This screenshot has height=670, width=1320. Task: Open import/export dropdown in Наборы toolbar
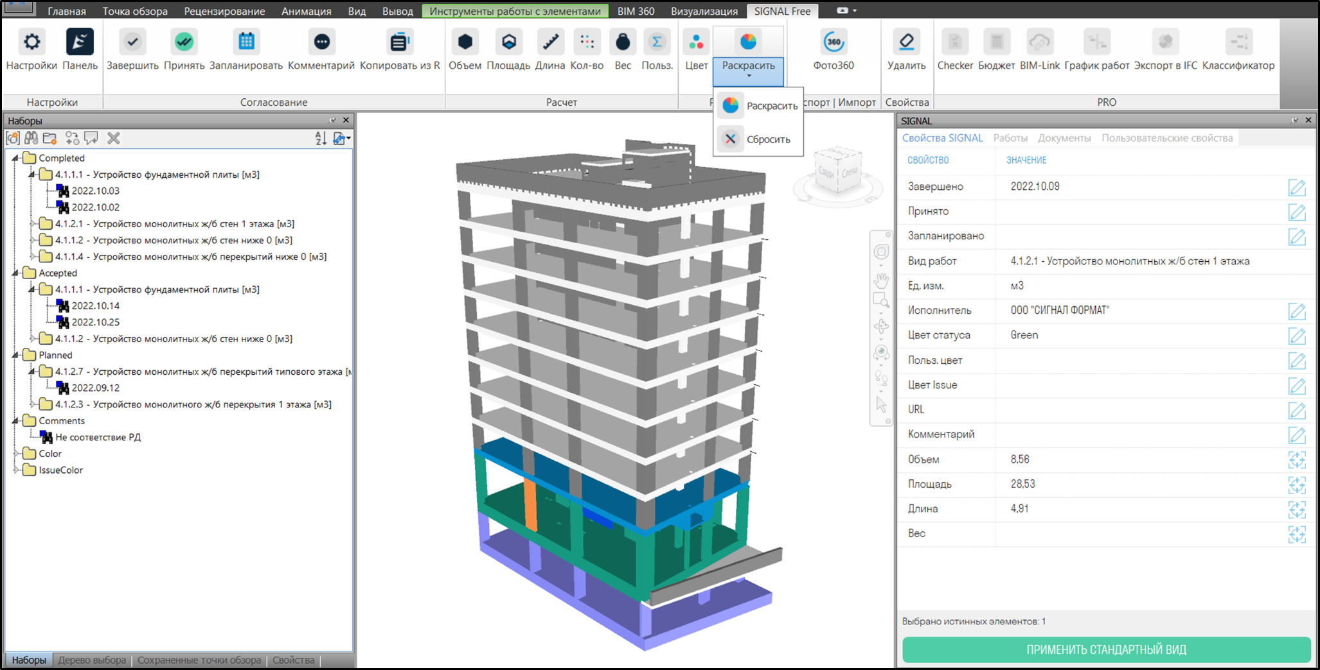[x=341, y=138]
